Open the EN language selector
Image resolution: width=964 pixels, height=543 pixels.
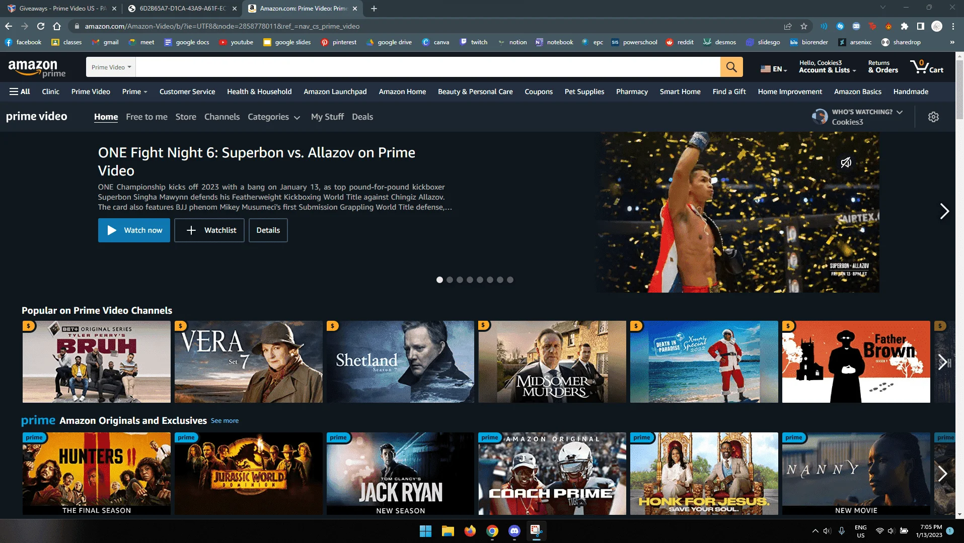pyautogui.click(x=774, y=69)
